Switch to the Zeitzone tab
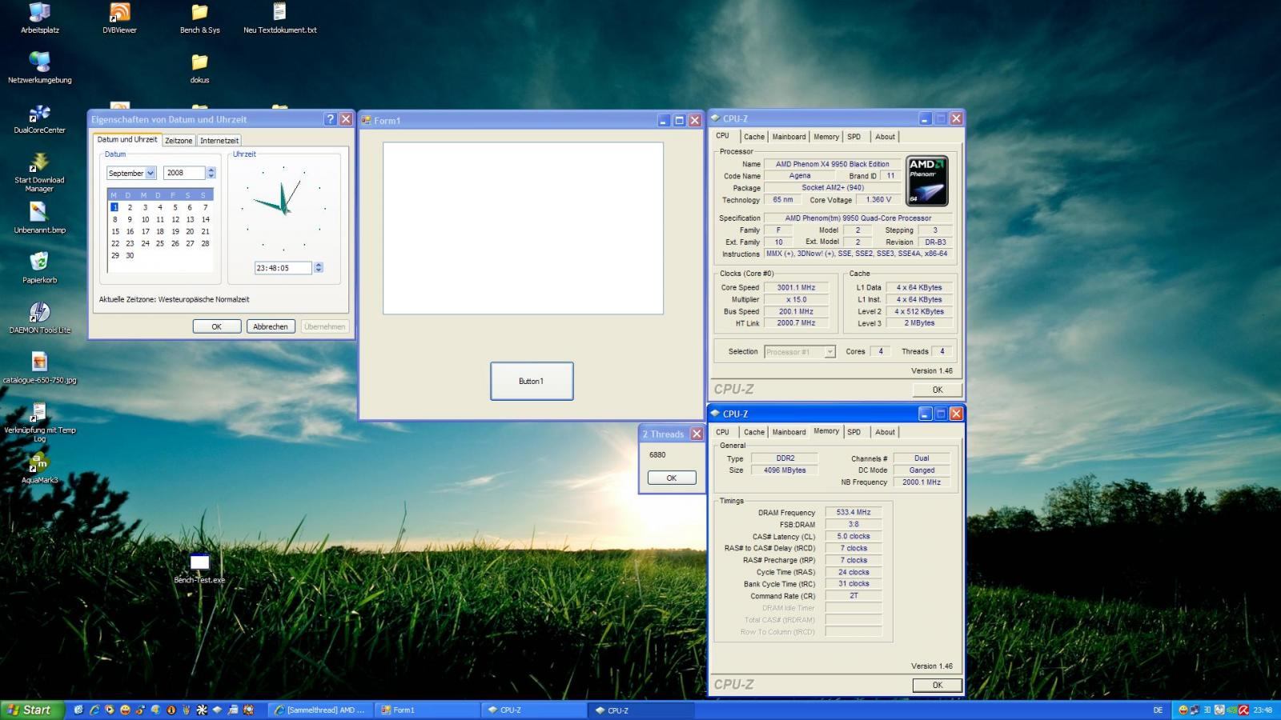Screen dimensions: 1281x720 tap(179, 140)
